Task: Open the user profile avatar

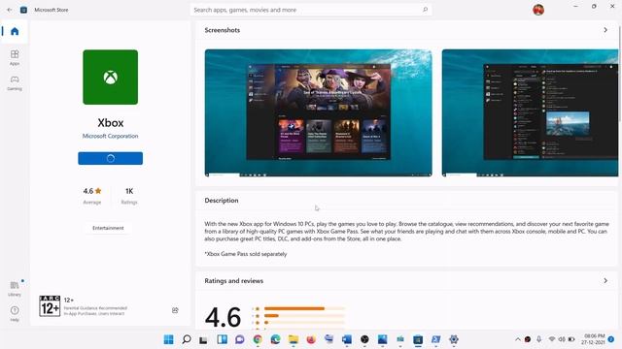Action: 538,10
